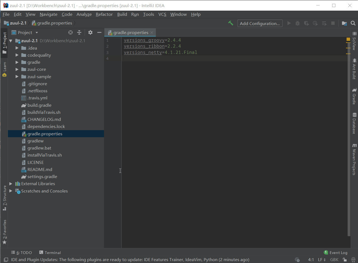This screenshot has height=263, width=358.
Task: Click the background tasks icon in status bar
Action: tap(297, 259)
